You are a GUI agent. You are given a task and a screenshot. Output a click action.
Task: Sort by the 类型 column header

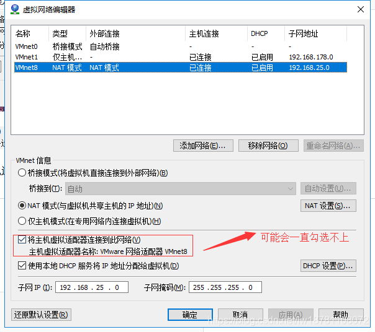coord(67,33)
